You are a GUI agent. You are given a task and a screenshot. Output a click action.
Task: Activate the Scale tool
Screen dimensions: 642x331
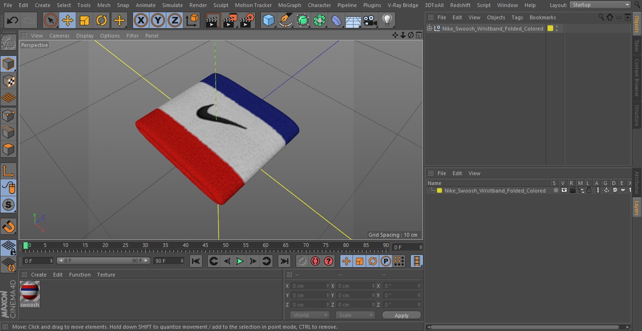point(85,21)
